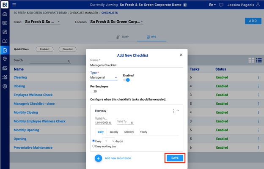
Task: Open the day interval number dropdown
Action: pos(109,141)
